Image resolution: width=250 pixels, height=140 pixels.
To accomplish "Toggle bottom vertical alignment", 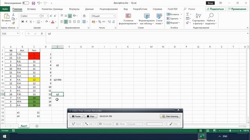I will [x=70, y=16].
